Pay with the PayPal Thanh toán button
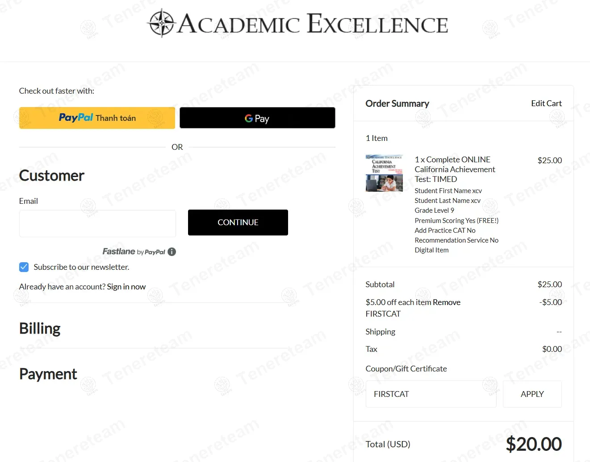This screenshot has height=462, width=590. tap(97, 118)
